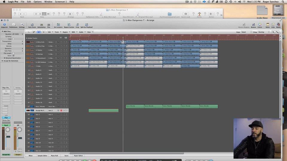The height and width of the screenshot is (161, 287).
Task: Toggle hide view H button
Action: (44, 32)
